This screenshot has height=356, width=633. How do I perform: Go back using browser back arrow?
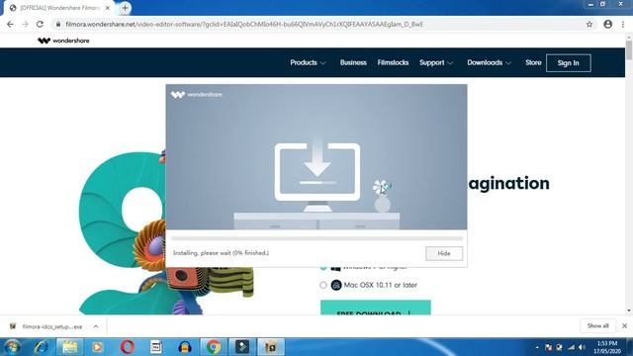click(x=10, y=24)
